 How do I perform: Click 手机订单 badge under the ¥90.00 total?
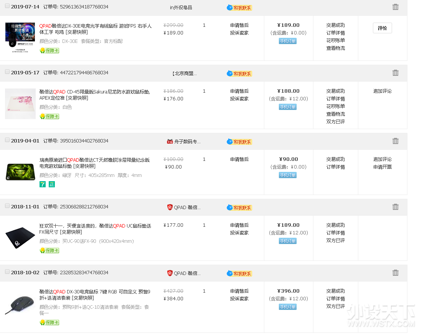288,175
